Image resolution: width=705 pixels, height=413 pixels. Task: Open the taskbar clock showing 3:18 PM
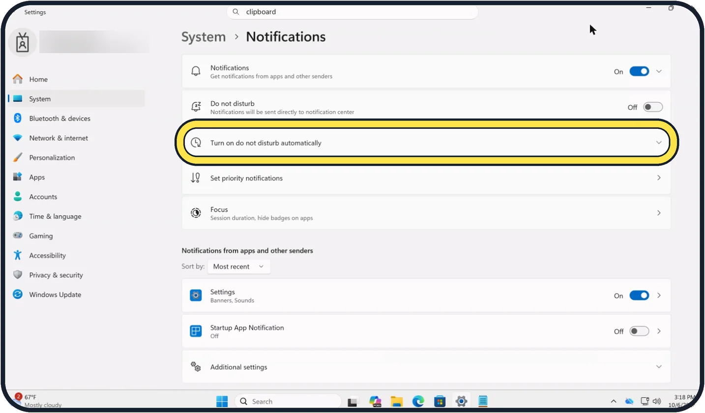(x=683, y=401)
